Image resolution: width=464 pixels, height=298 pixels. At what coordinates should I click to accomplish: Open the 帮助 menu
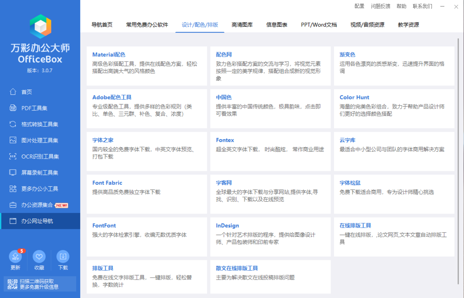pyautogui.click(x=401, y=6)
